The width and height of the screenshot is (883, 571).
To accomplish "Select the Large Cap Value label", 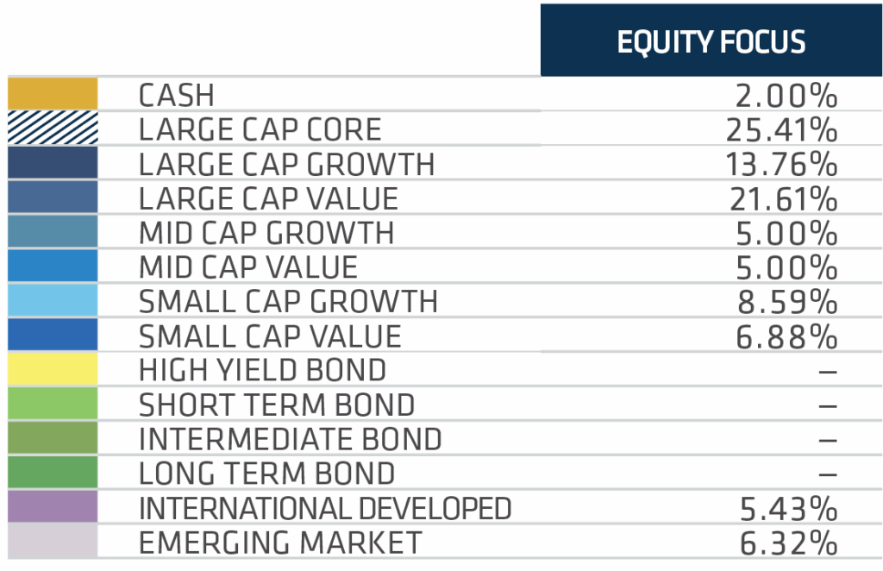I will pos(268,198).
